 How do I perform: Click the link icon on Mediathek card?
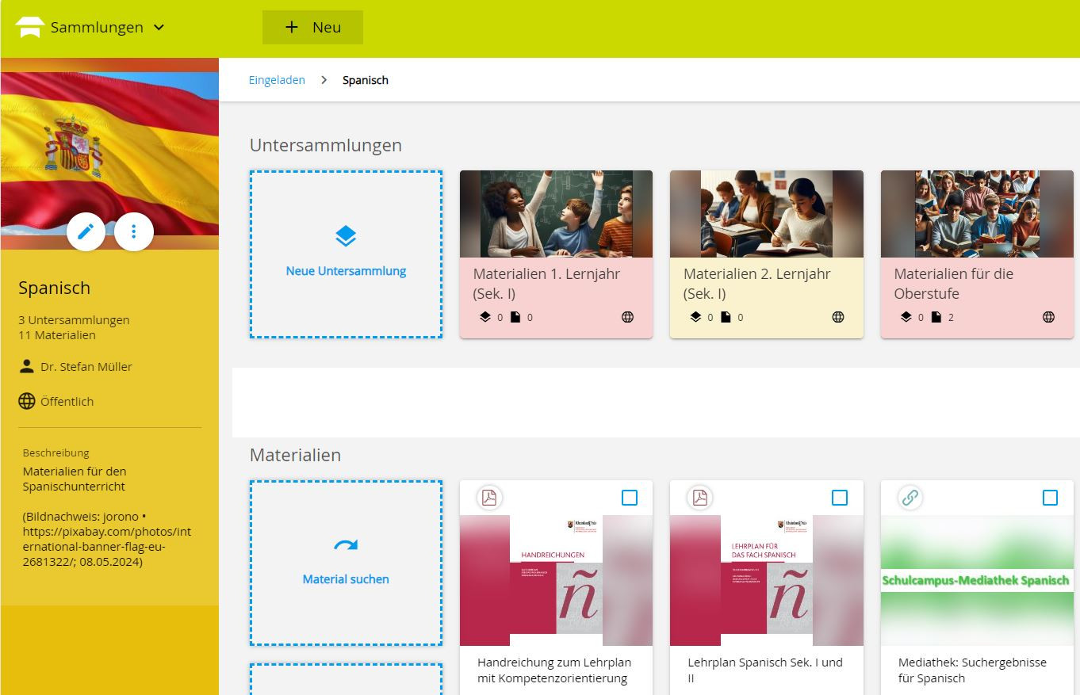(x=910, y=498)
